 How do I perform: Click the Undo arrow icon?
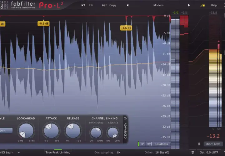(83, 5)
